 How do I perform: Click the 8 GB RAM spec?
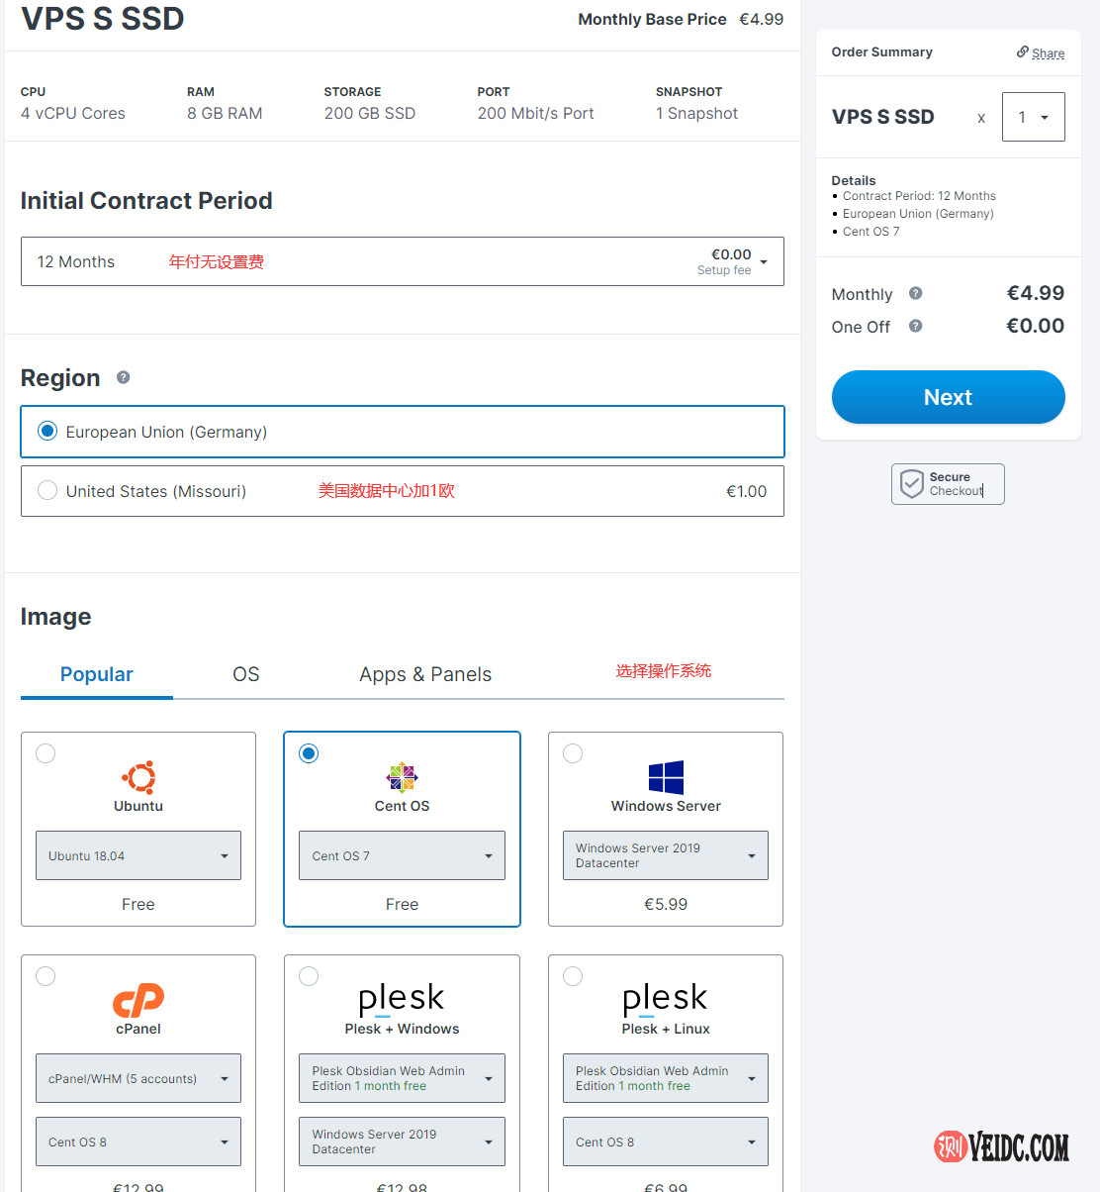(225, 113)
